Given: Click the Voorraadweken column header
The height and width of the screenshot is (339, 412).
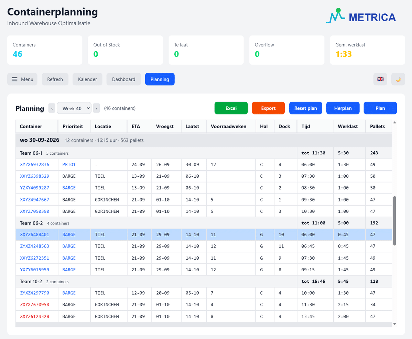Looking at the screenshot, I should pyautogui.click(x=231, y=126).
